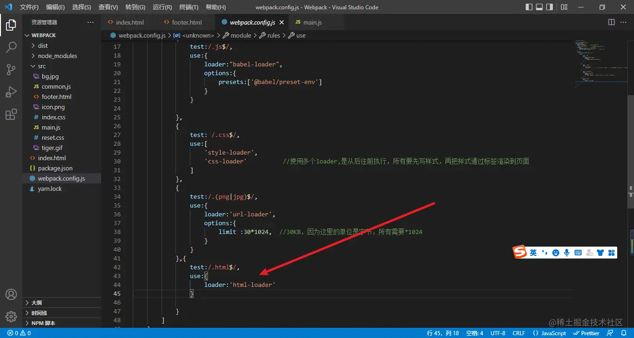Toggle Sogou punctuation mode
Viewport: 634px width, 338px height.
544,253
